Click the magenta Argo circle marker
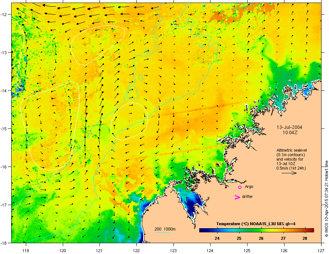This screenshot has height=254, width=329. pyautogui.click(x=240, y=188)
